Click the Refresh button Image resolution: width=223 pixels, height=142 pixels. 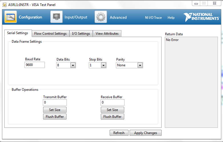pos(119,133)
